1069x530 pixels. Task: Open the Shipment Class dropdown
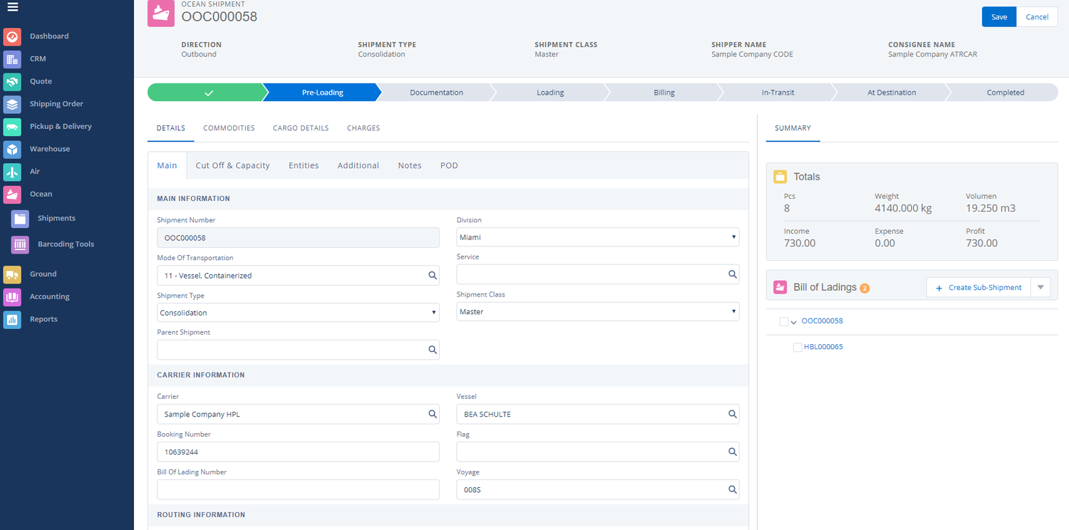coord(733,311)
